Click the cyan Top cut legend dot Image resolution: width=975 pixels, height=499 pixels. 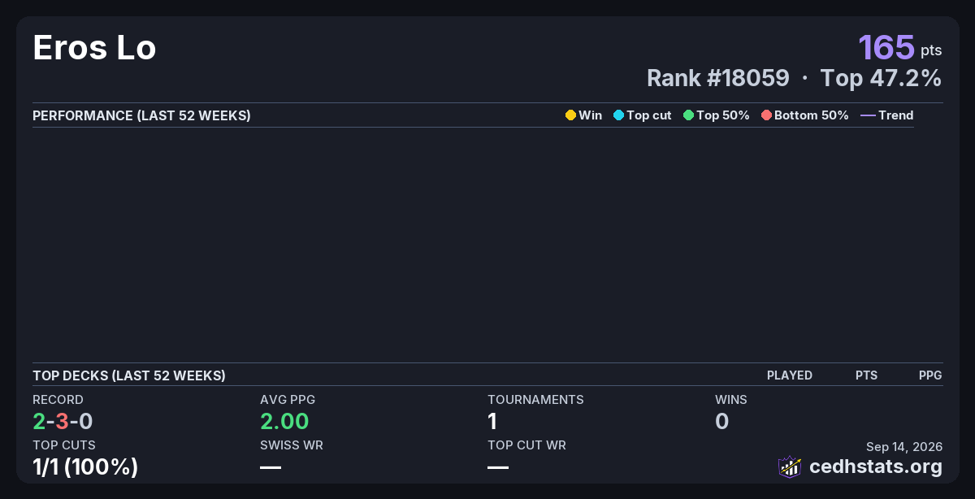coord(618,115)
